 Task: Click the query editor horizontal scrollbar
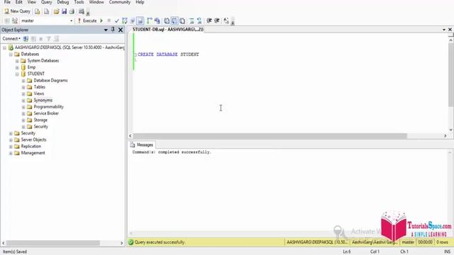[270, 136]
